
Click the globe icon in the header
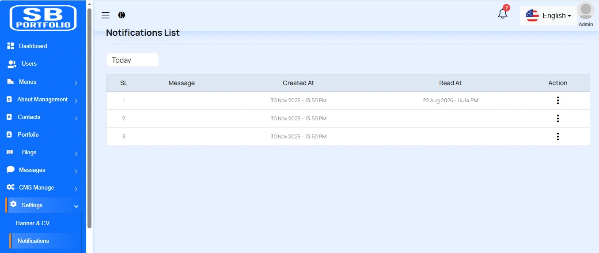122,15
